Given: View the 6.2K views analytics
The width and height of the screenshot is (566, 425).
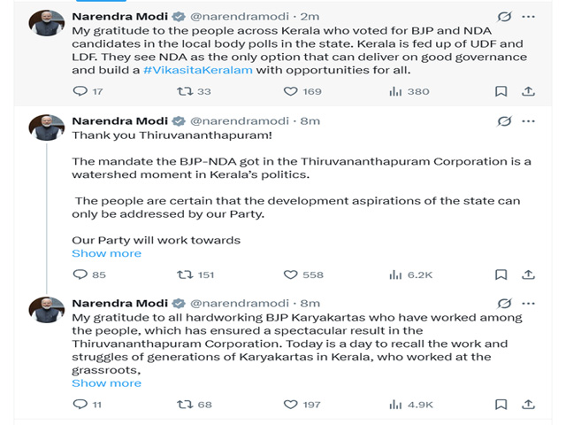Looking at the screenshot, I should point(395,274).
